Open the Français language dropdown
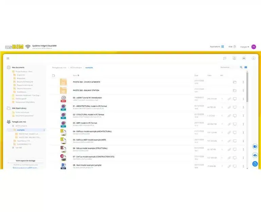The image size is (261, 212). point(245,47)
